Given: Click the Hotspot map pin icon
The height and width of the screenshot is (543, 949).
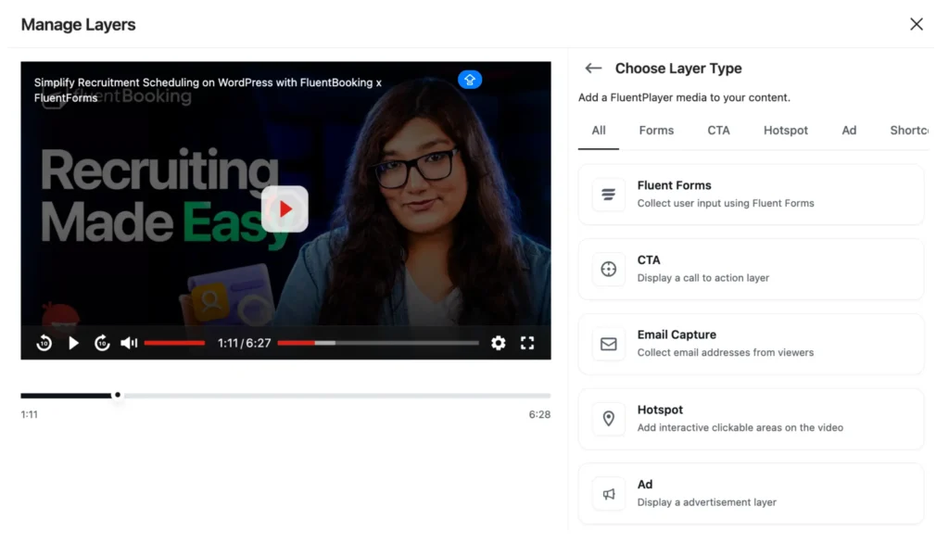Looking at the screenshot, I should click(x=608, y=419).
